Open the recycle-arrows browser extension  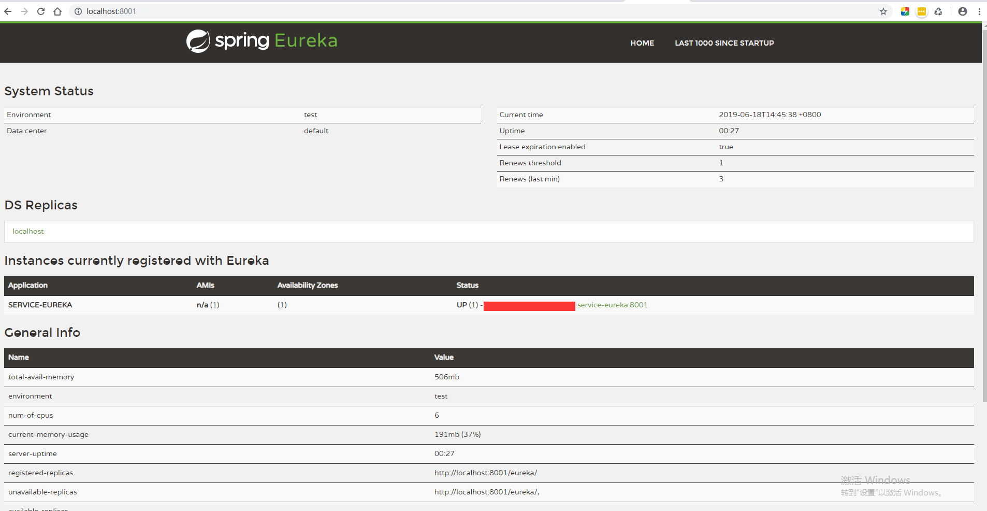(938, 11)
